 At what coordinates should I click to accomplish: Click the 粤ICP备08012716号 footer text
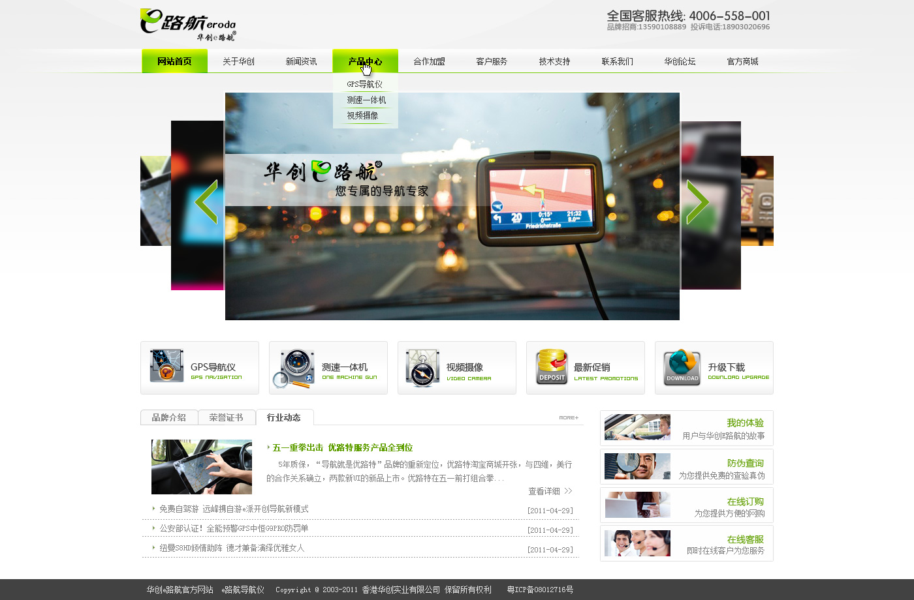540,590
